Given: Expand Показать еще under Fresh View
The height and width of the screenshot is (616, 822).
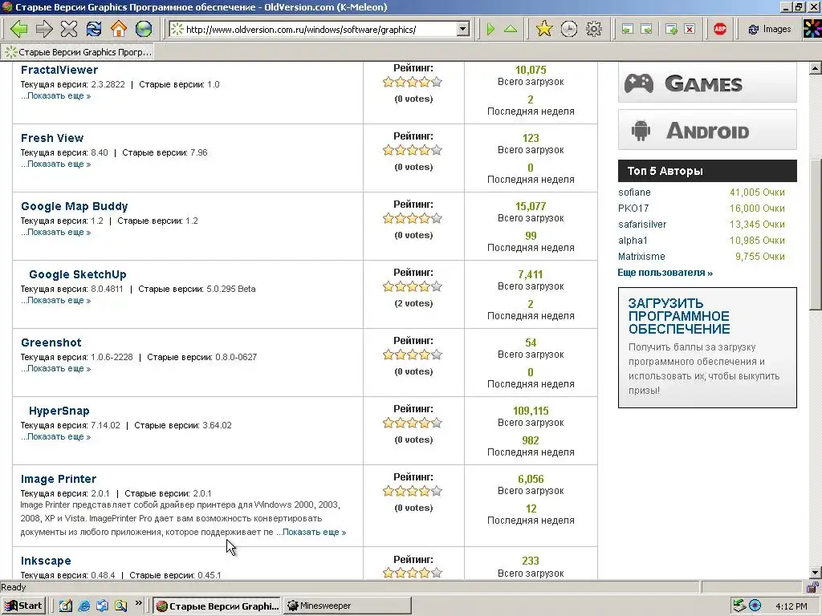Looking at the screenshot, I should click(55, 164).
